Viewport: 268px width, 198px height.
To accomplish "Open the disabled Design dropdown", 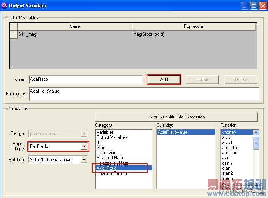I will click(84, 134).
